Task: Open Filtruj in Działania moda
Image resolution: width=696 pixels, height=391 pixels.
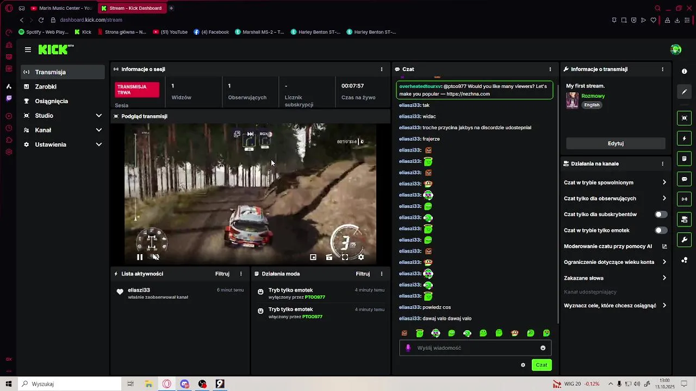Action: click(x=363, y=274)
